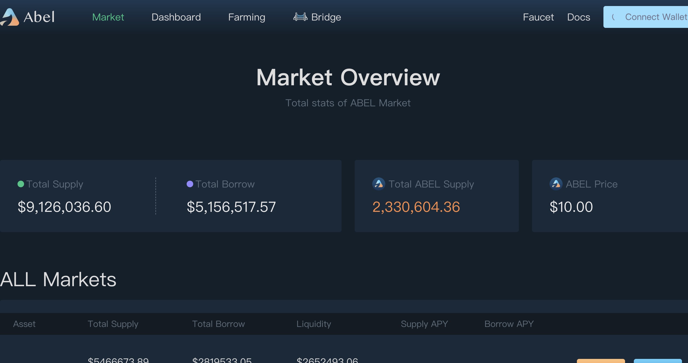Go to the Farming page
Image resolution: width=688 pixels, height=363 pixels.
click(x=247, y=17)
